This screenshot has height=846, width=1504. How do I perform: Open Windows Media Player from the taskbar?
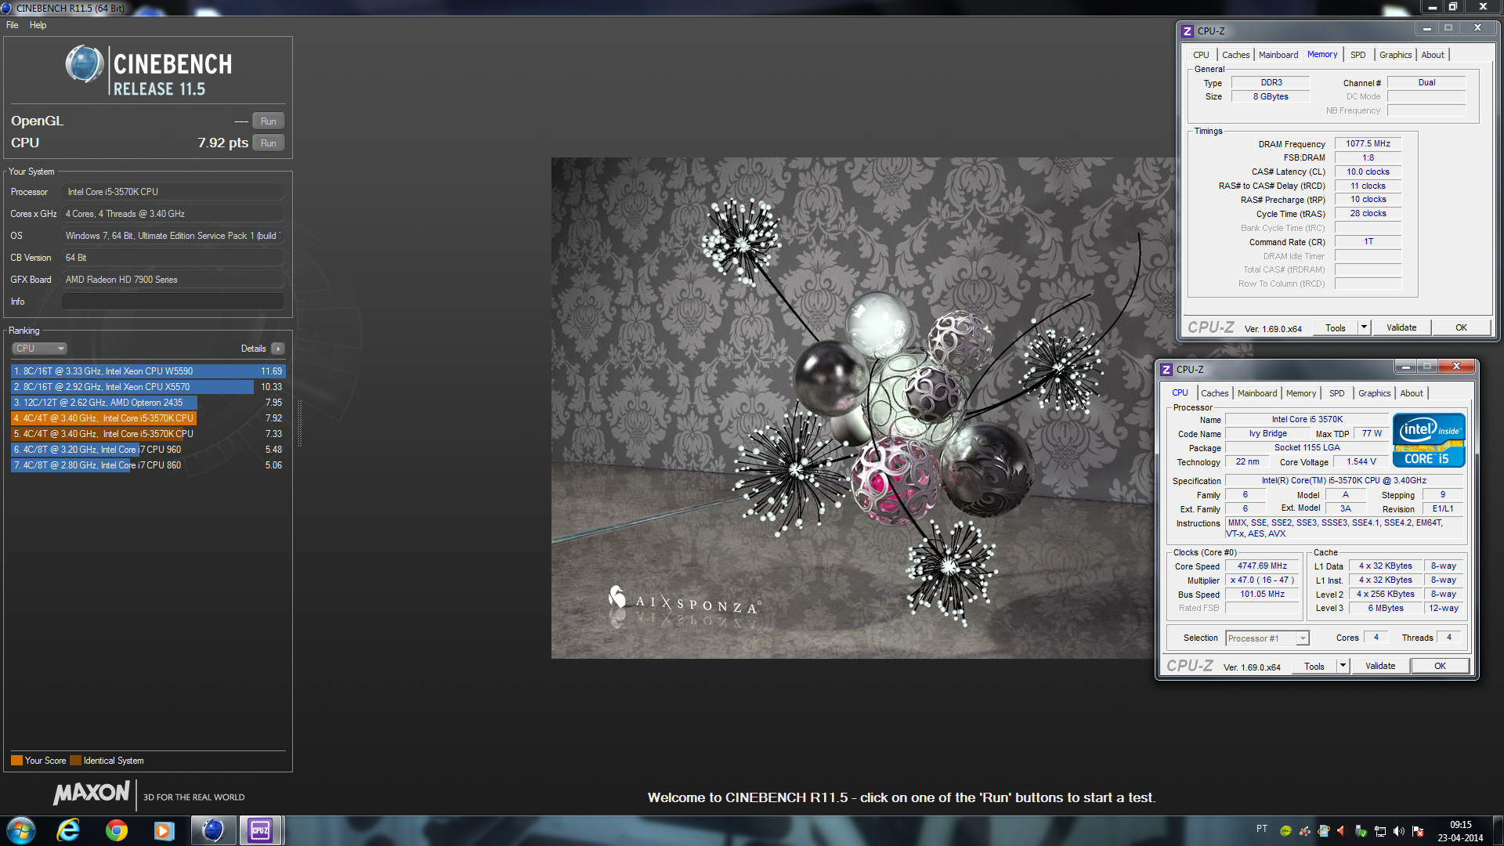tap(164, 830)
